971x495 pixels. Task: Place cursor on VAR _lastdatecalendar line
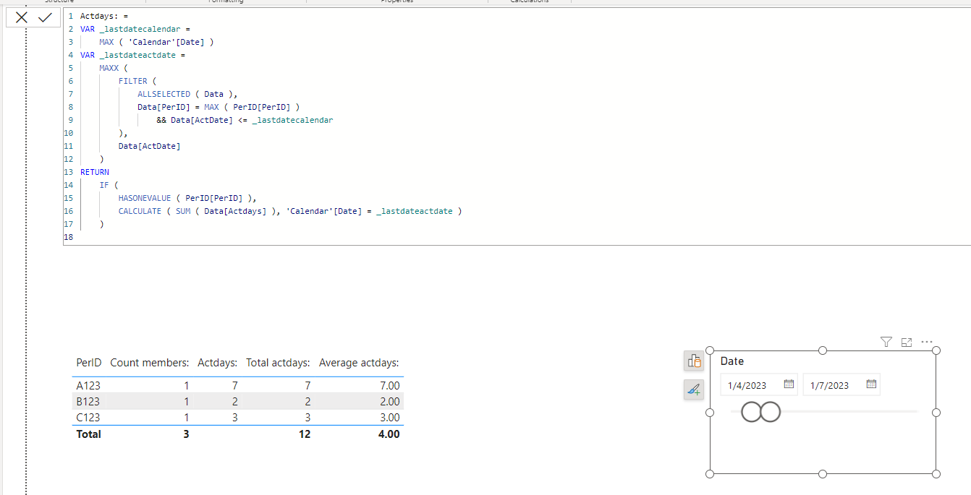(x=135, y=29)
